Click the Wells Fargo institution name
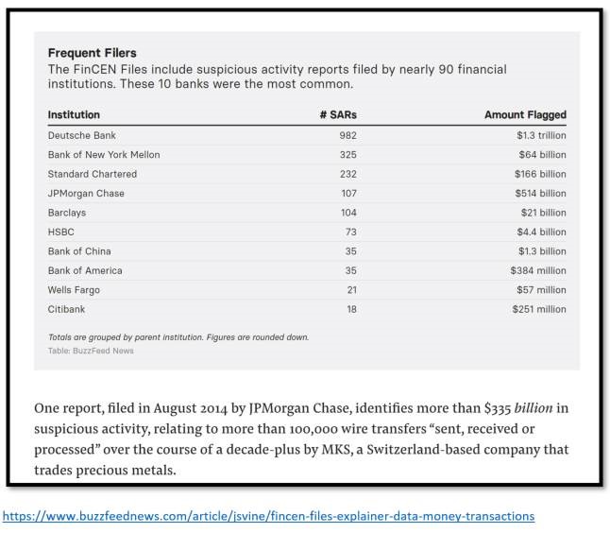 click(74, 290)
